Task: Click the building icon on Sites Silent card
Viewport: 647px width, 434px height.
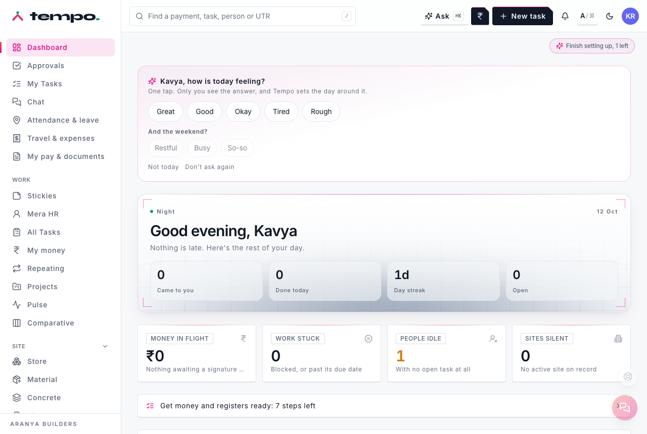Action: coord(618,339)
